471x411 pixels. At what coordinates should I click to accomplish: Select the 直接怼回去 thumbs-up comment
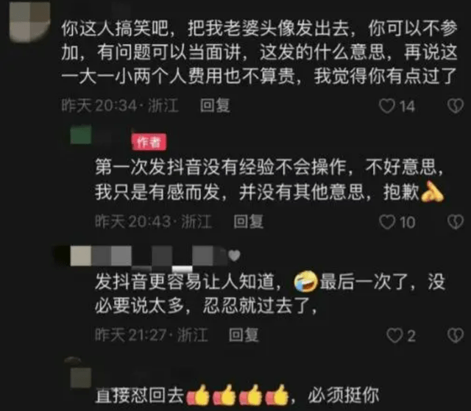click(x=237, y=396)
